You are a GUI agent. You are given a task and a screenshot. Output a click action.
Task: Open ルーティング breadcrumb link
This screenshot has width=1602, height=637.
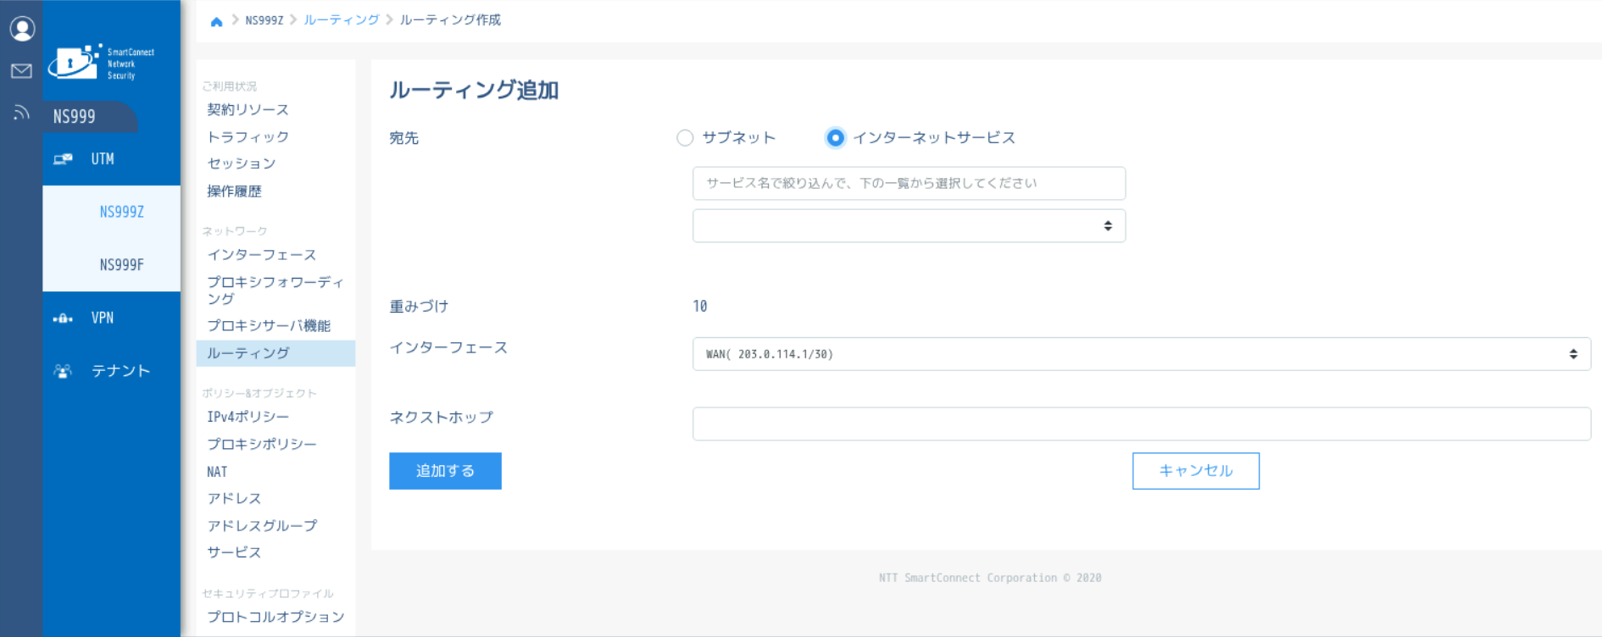point(342,20)
